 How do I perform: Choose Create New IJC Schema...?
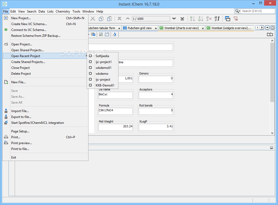tap(45, 24)
